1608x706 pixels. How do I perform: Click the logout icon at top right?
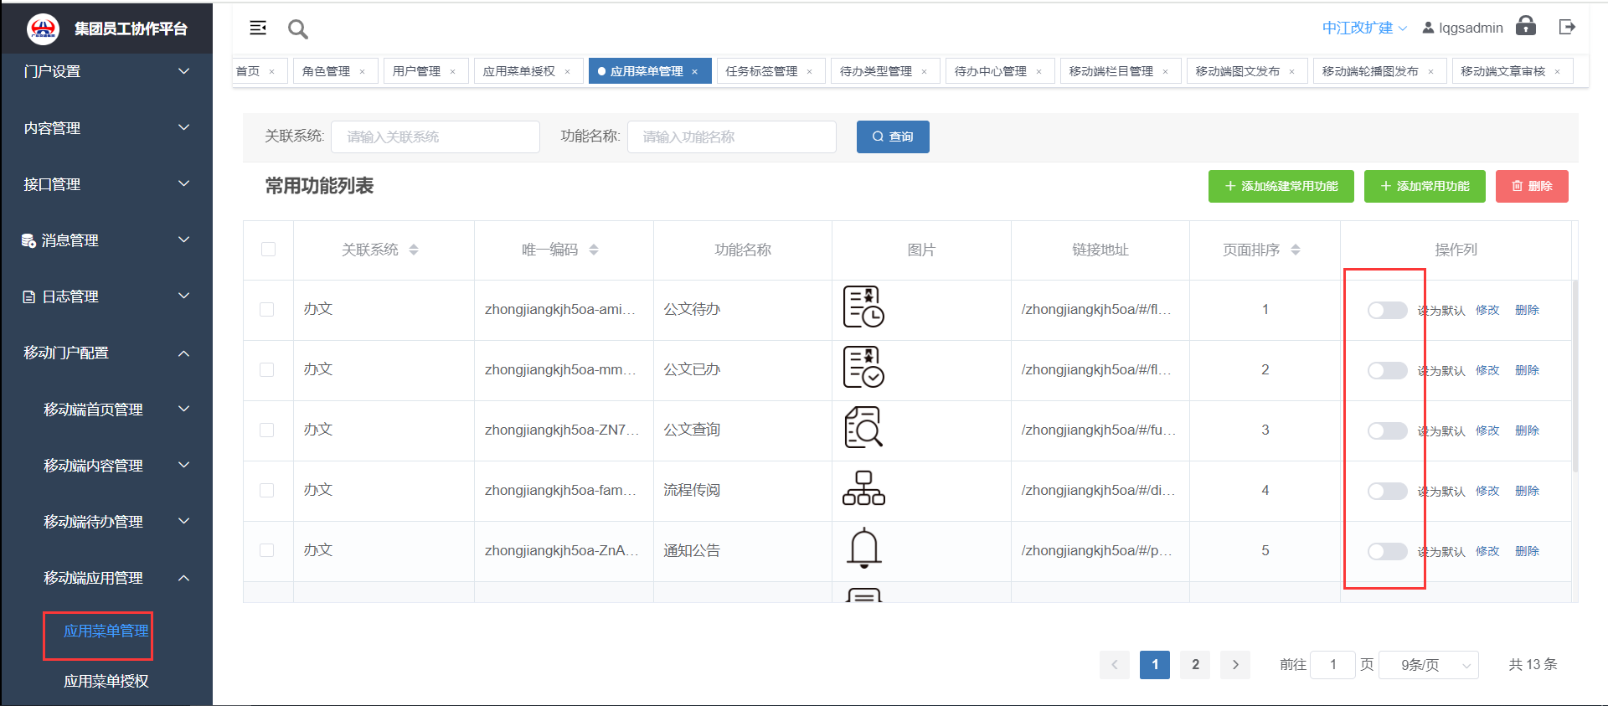1567,28
